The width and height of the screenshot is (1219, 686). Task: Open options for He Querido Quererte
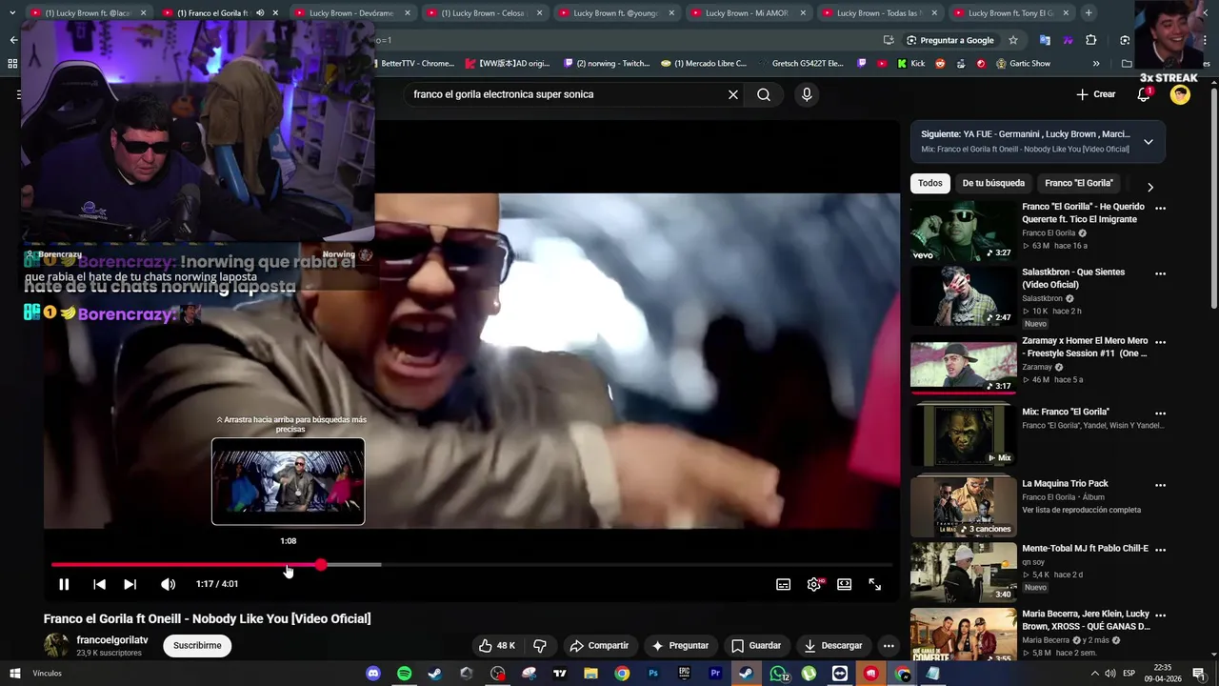(x=1160, y=208)
